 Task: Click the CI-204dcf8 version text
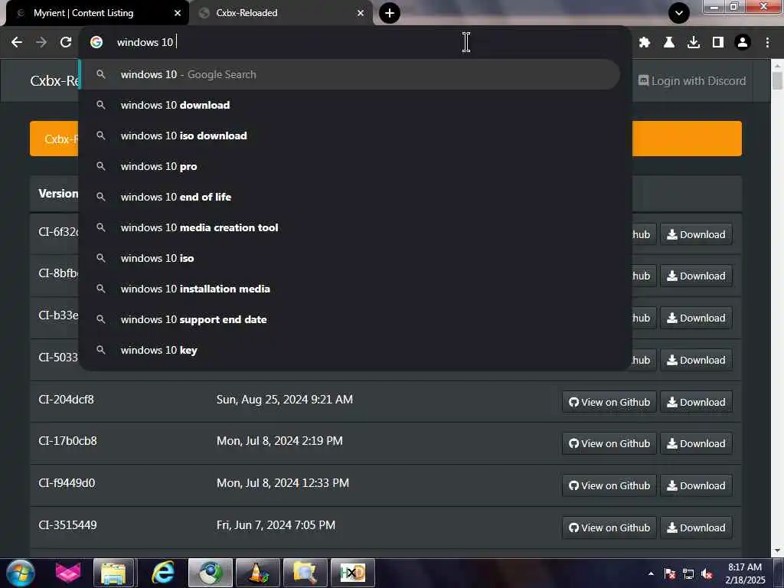66,400
